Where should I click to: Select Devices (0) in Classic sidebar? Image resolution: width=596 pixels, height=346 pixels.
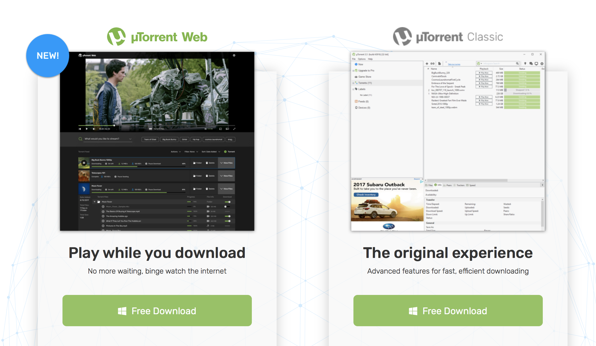pos(362,108)
